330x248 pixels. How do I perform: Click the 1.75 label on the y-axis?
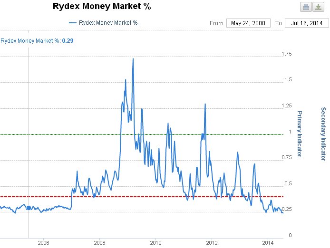(x=287, y=54)
